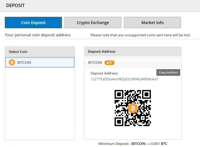Click the BITCOIN title in address panel
Image resolution: width=200 pixels, height=147 pixels.
tap(95, 63)
